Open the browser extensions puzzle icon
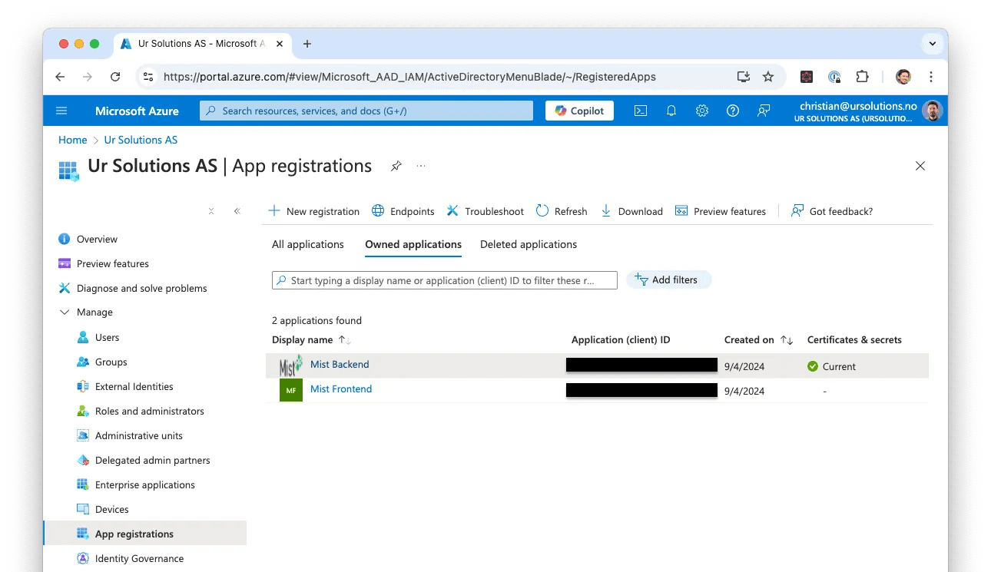Screen dimensions: 991x572 click(863, 77)
